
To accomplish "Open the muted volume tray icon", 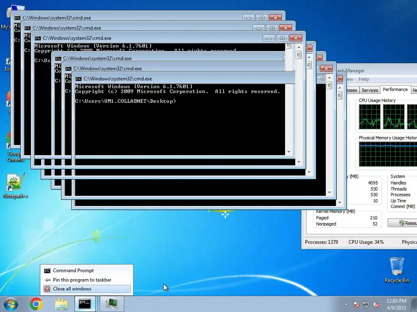I will [376, 304].
